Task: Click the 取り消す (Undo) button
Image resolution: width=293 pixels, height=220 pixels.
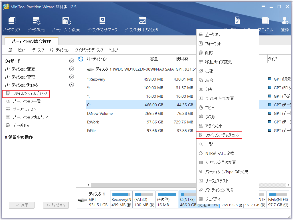Action: [56, 205]
